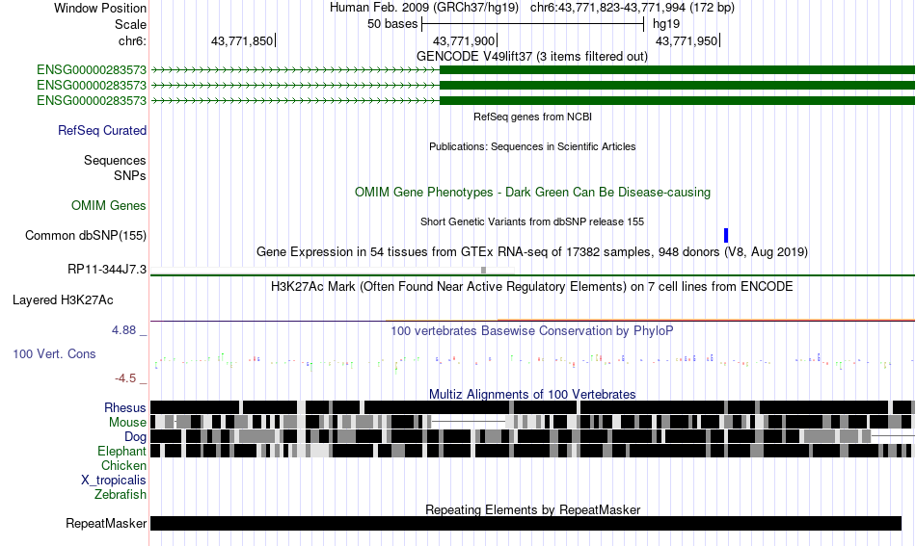916x546 pixels.
Task: Select the Rhesus alignment label
Action: [125, 407]
